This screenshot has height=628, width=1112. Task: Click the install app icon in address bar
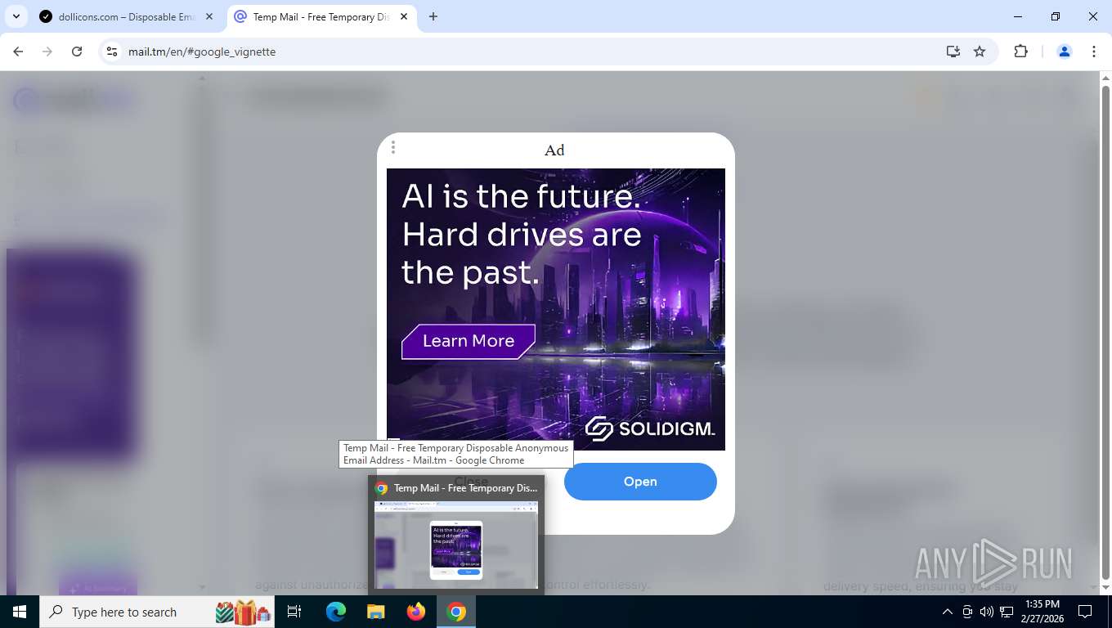click(x=953, y=52)
